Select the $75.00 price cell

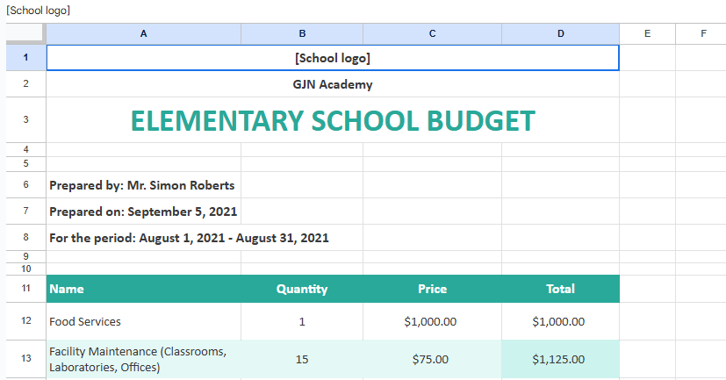(x=432, y=359)
